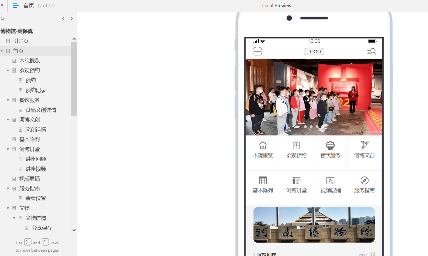Click the 参观预约 label in phone grid
Screen dimensions: 428x256
[x=296, y=156]
